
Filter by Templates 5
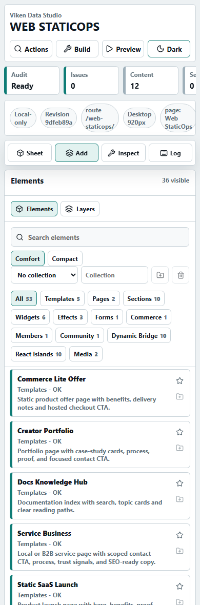62,298
